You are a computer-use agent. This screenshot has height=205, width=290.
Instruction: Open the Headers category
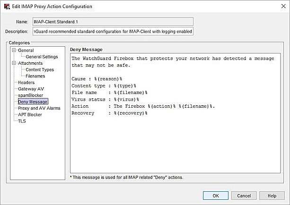26,82
